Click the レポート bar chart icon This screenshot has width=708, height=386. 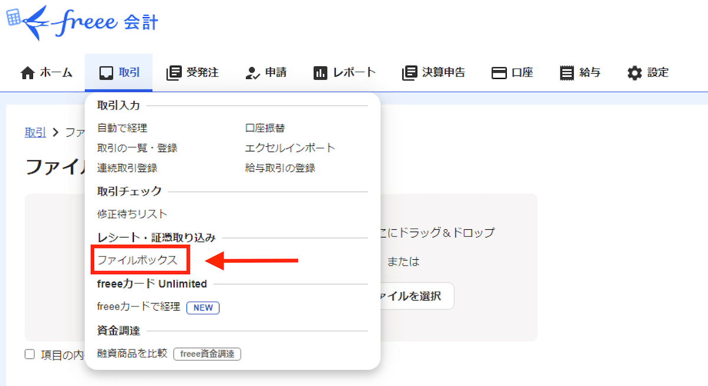coord(320,73)
